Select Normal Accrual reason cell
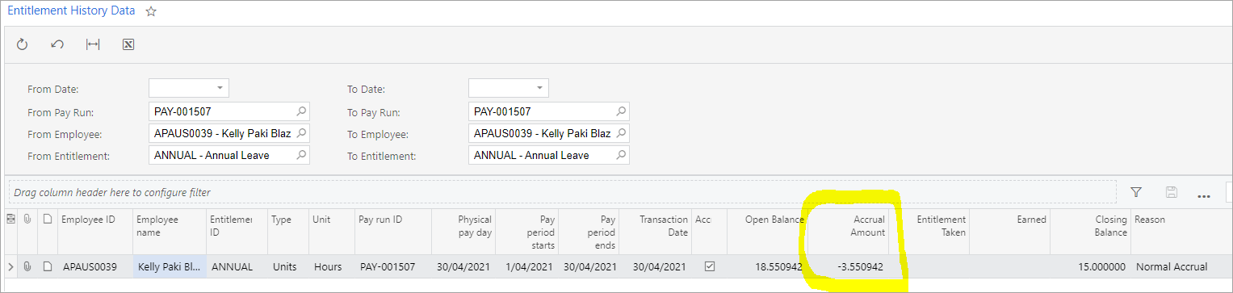The height and width of the screenshot is (293, 1233). click(1181, 266)
